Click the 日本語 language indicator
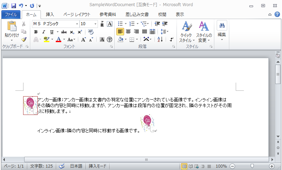282x170 pixels. [76, 166]
